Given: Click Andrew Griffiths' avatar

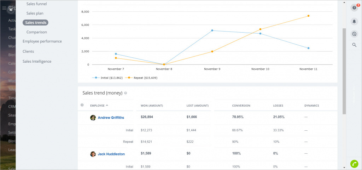Looking at the screenshot, I should [x=93, y=118].
